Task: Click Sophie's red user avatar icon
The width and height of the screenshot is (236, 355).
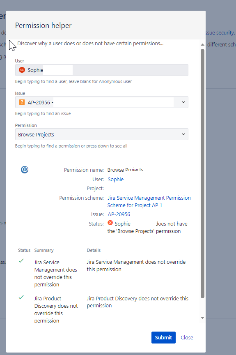Action: pyautogui.click(x=22, y=70)
